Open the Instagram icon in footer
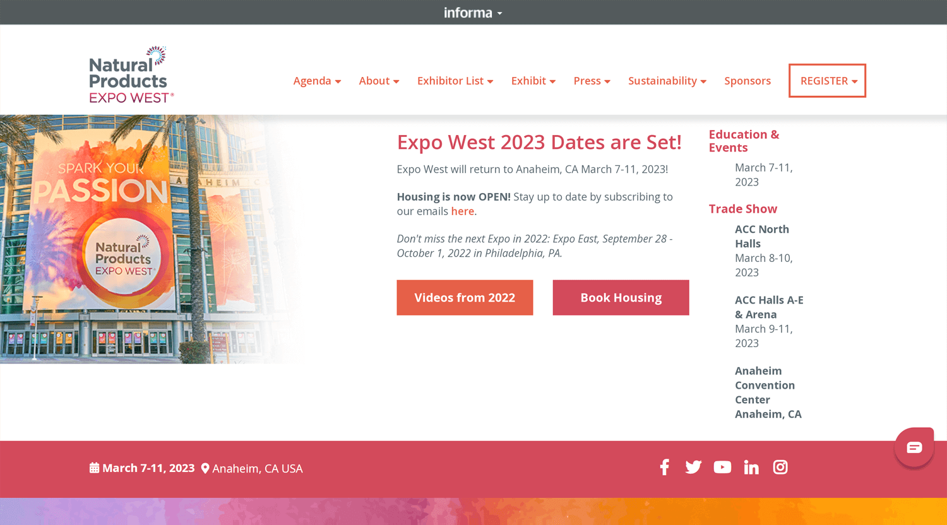 [780, 467]
